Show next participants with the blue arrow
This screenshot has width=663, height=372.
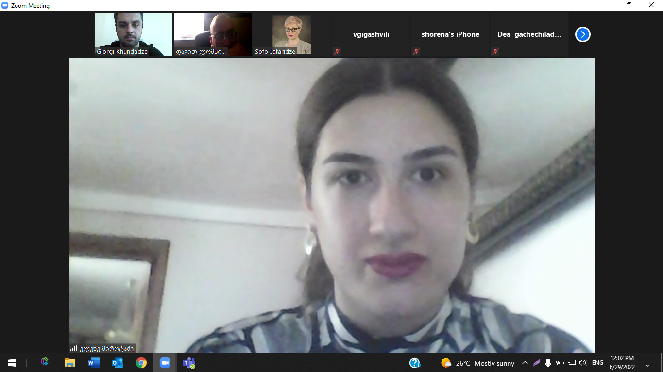click(582, 34)
